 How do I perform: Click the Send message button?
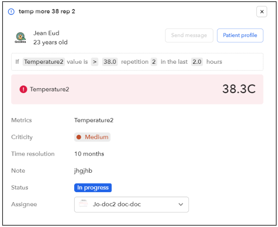point(189,35)
